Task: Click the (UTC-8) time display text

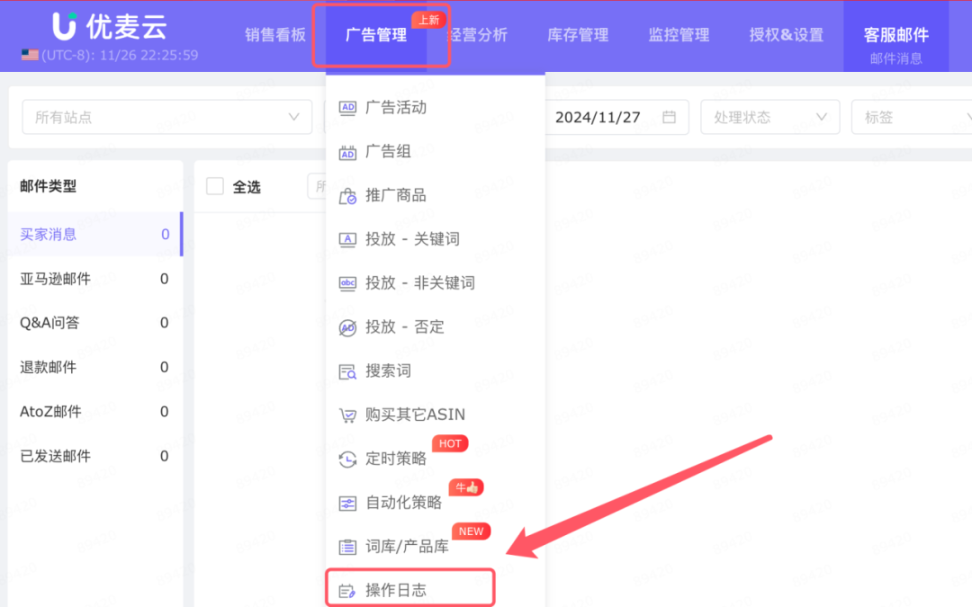Action: 120,55
